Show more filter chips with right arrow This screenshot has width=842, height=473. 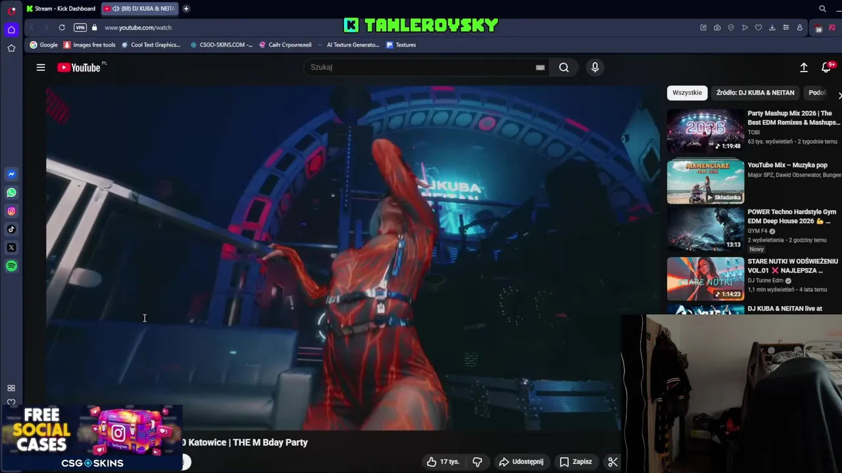839,95
